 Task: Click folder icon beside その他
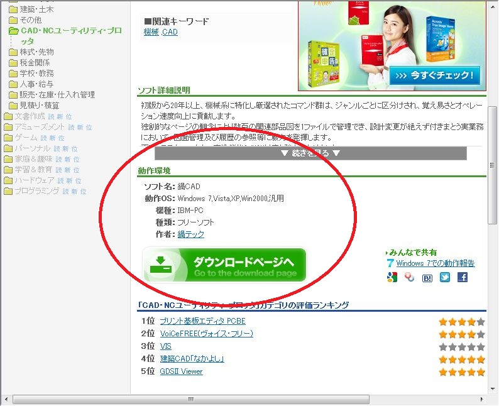pyautogui.click(x=13, y=20)
